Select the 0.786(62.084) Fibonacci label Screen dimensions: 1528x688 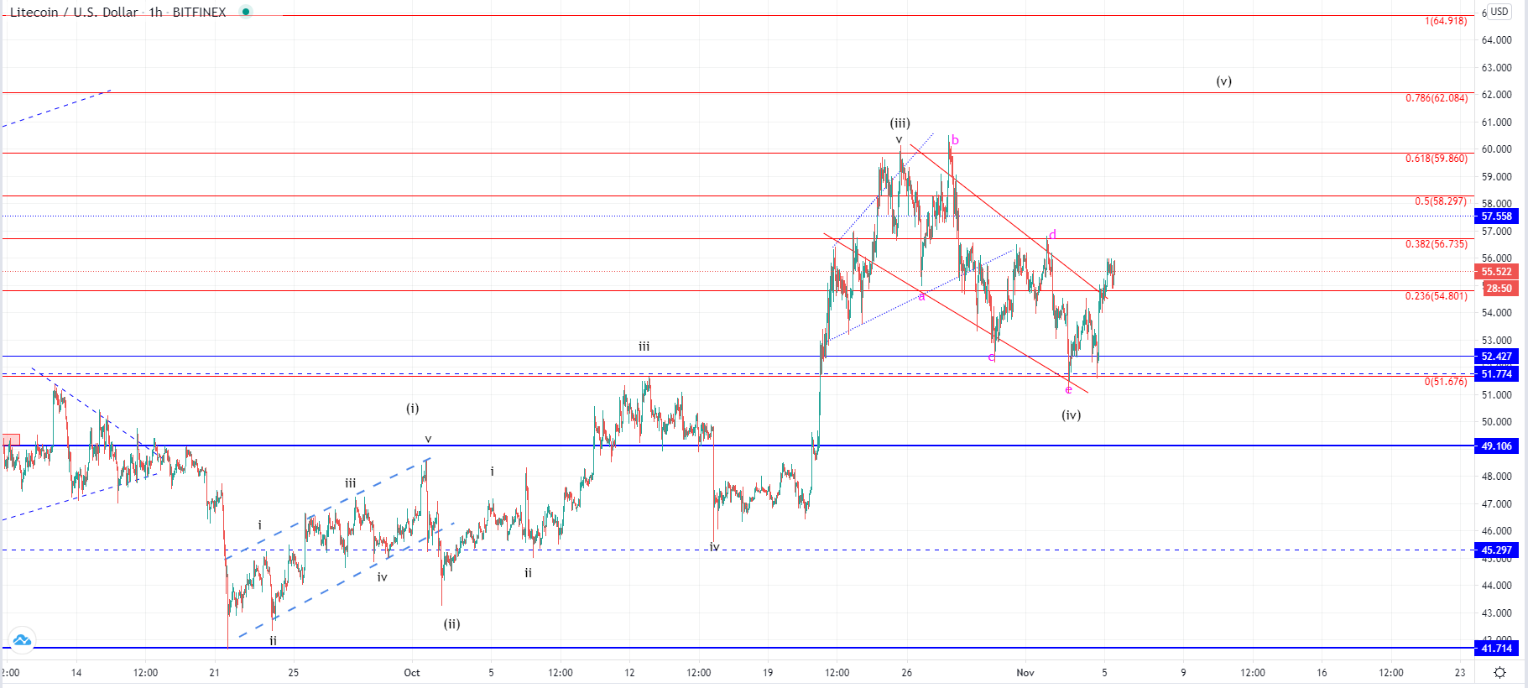click(1437, 98)
